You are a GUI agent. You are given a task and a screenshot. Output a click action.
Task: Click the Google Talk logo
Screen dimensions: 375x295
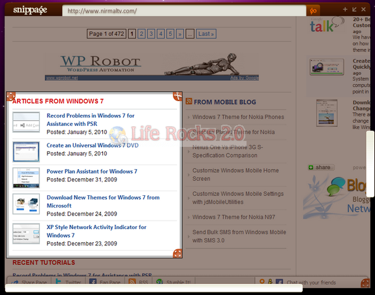point(326,25)
